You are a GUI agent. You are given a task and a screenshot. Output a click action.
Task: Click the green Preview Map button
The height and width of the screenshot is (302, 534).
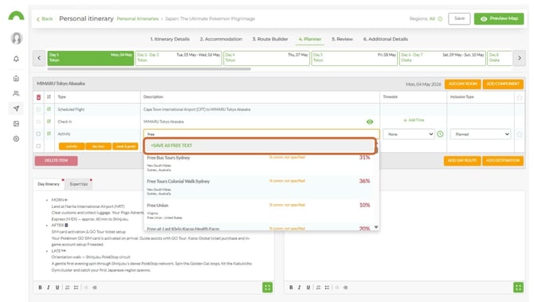click(499, 19)
